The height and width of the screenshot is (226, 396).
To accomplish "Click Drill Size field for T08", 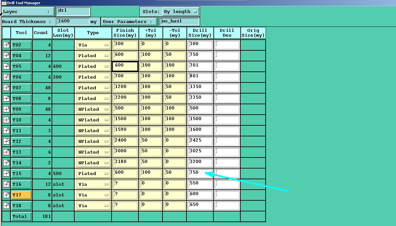I will point(200,98).
